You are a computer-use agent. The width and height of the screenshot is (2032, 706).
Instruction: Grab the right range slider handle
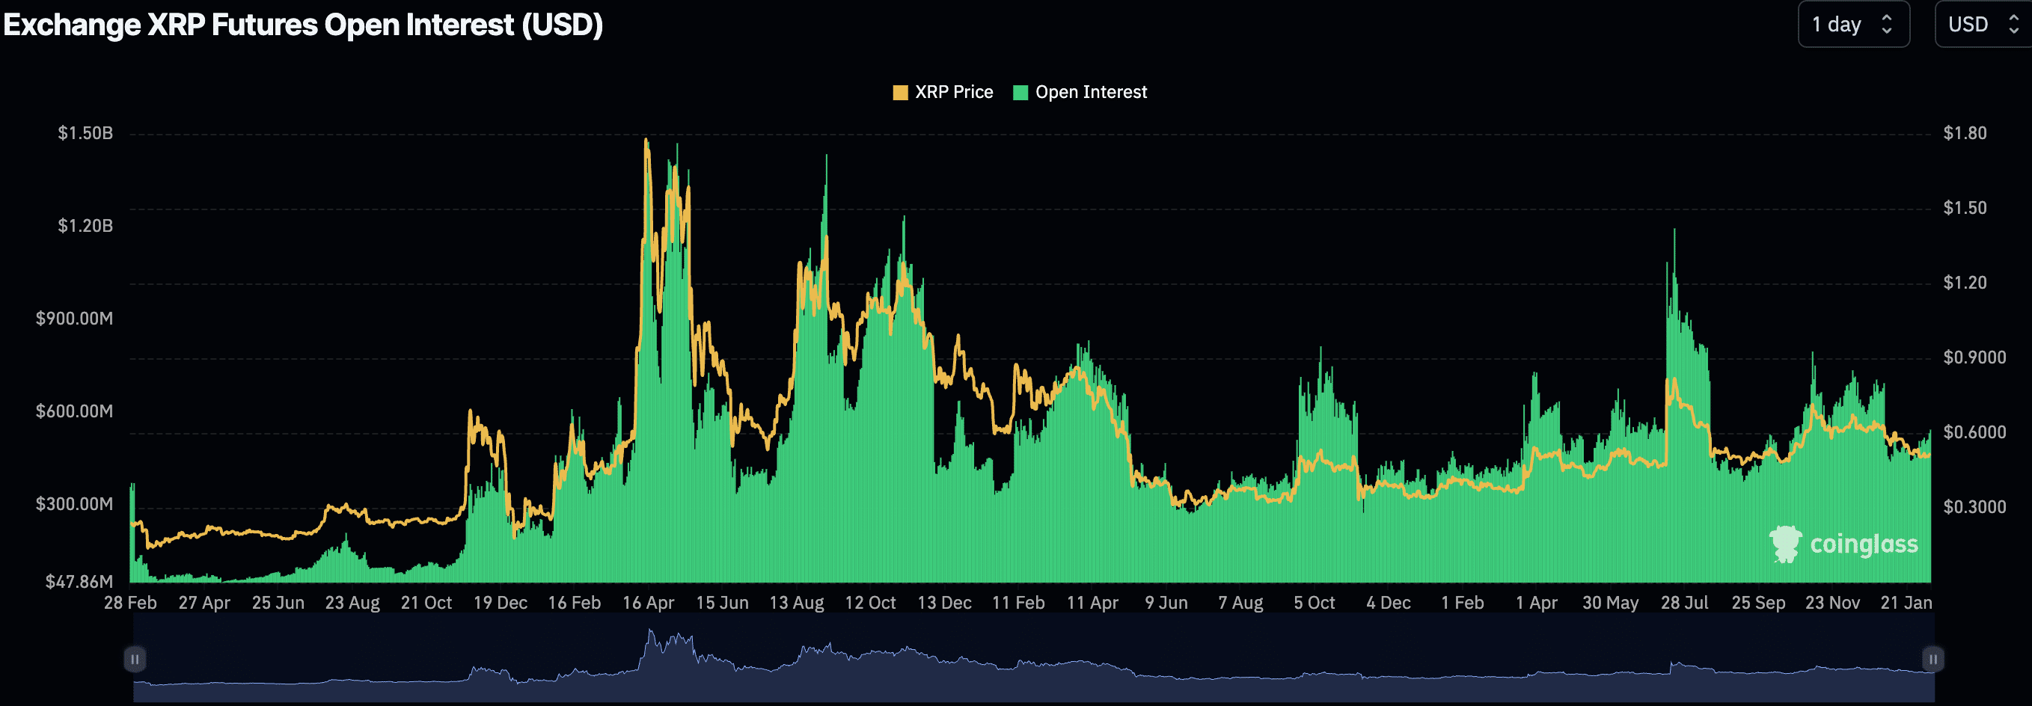1932,659
